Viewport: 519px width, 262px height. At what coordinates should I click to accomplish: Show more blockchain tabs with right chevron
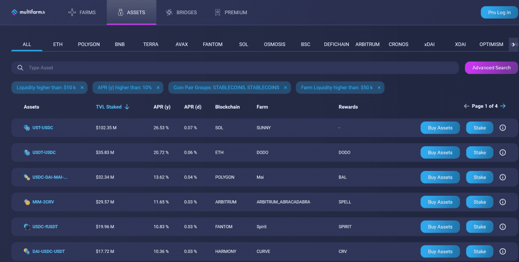[x=513, y=45]
